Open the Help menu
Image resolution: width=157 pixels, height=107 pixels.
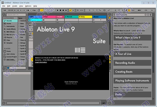tap(35, 6)
